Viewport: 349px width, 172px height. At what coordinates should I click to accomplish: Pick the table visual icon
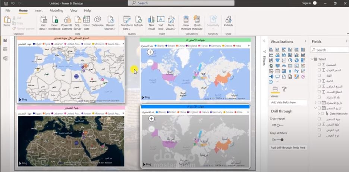click(x=277, y=71)
